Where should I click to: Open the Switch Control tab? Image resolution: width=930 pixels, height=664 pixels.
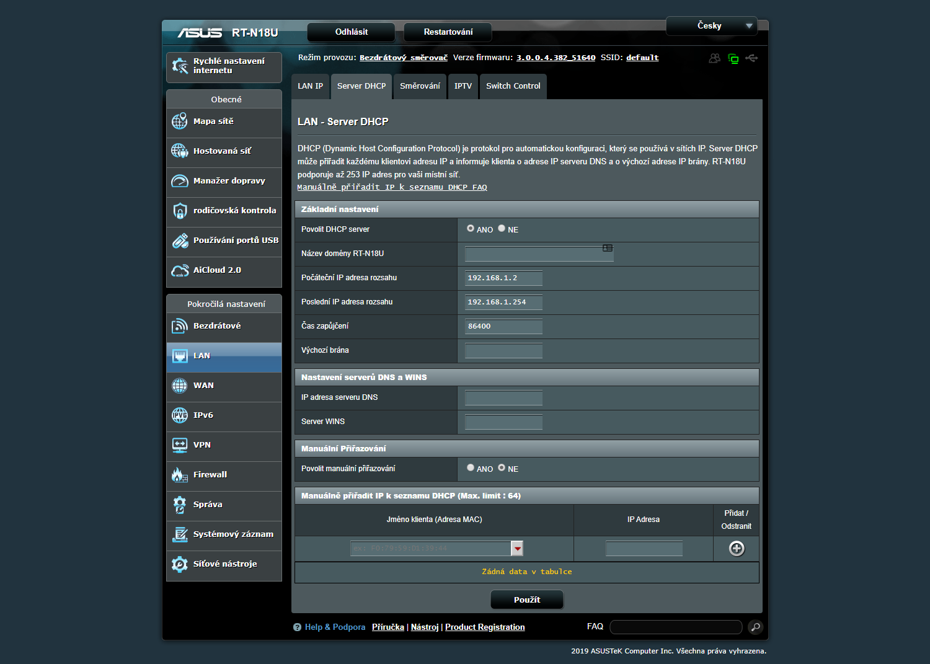[x=513, y=86]
